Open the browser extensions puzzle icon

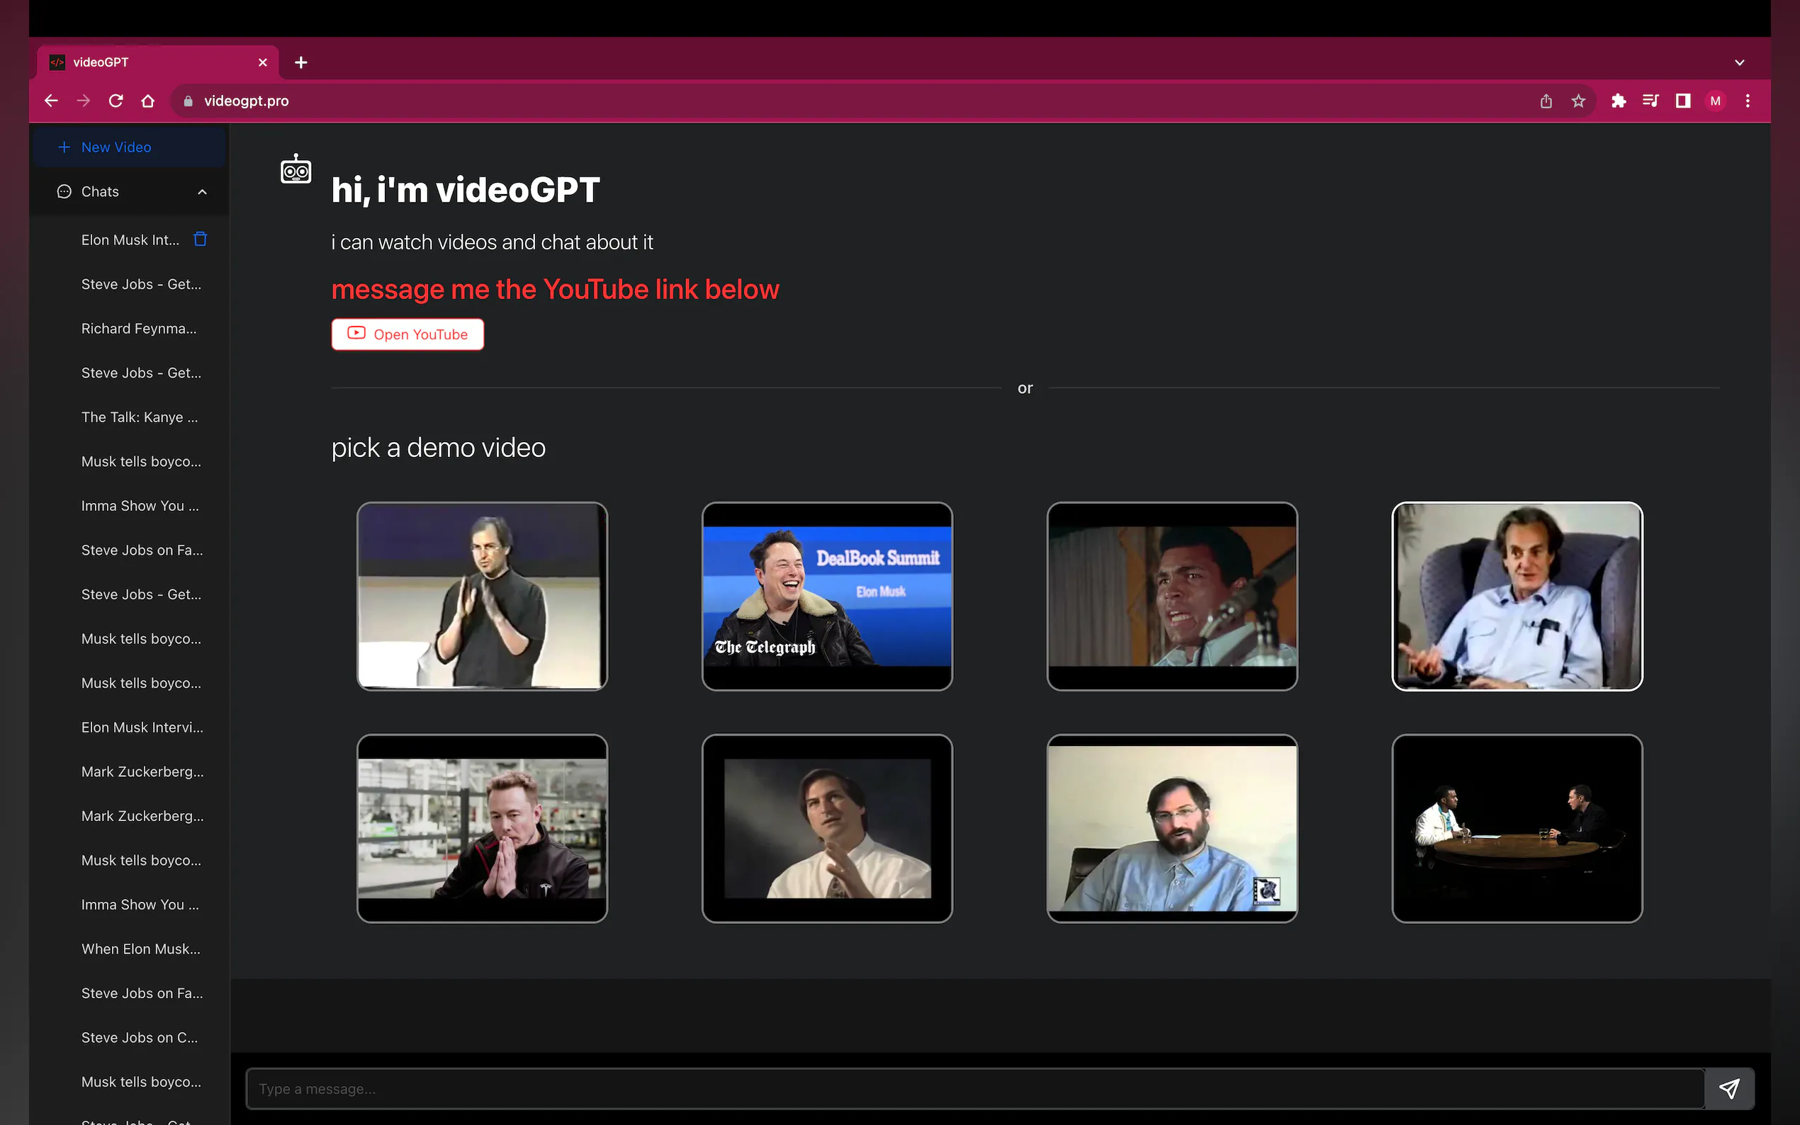[1618, 101]
